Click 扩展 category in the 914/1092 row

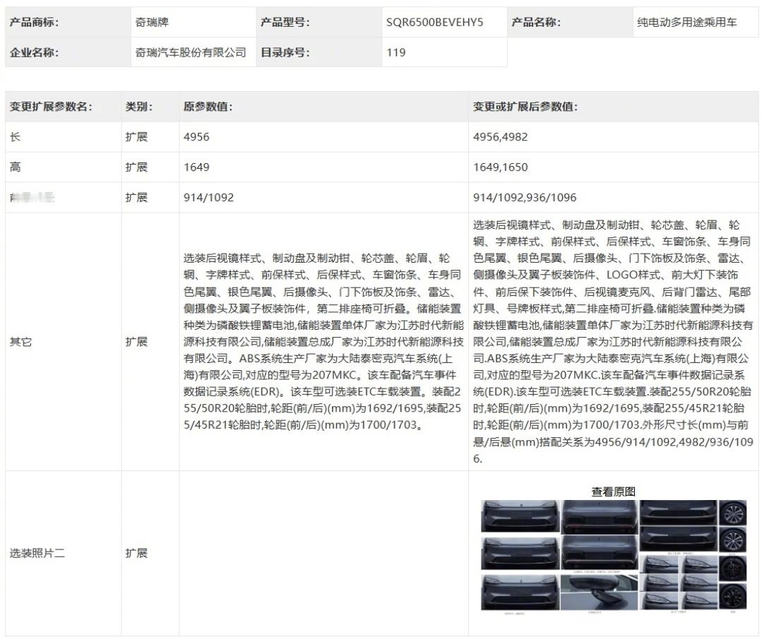point(136,198)
